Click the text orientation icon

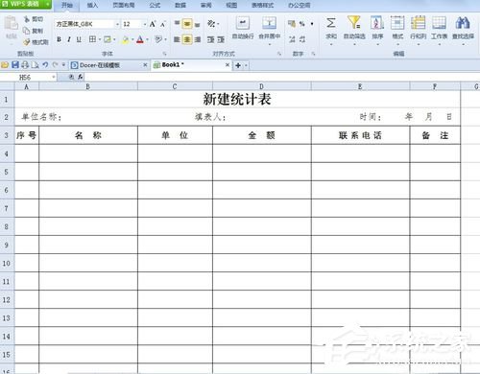pos(211,23)
